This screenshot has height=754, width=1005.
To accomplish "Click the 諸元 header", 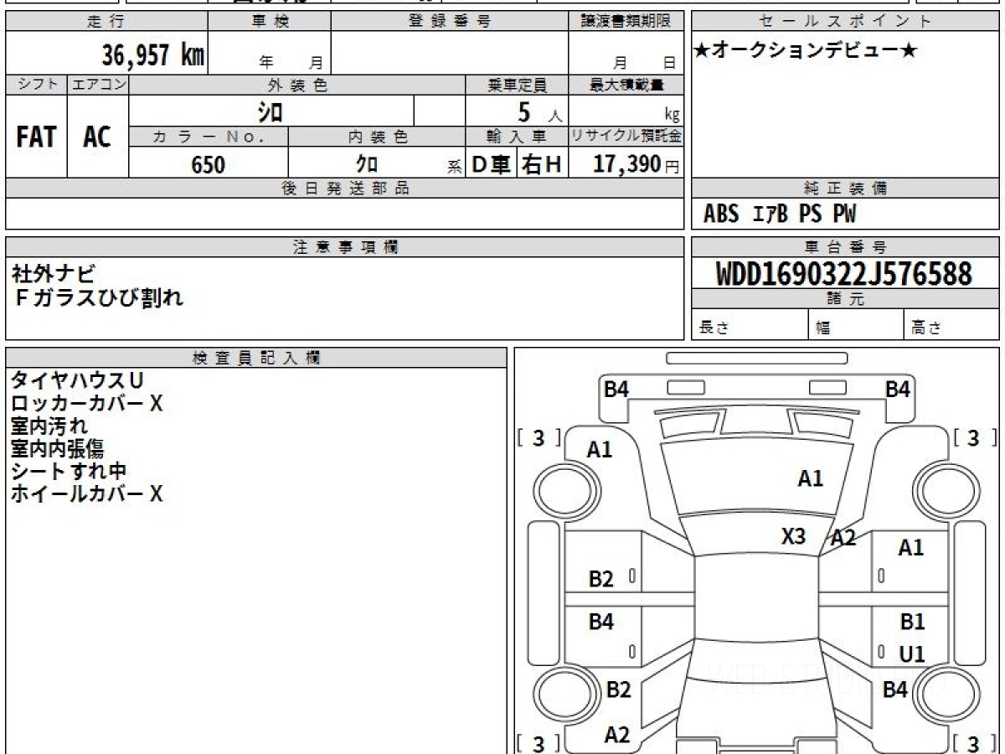I will (846, 299).
